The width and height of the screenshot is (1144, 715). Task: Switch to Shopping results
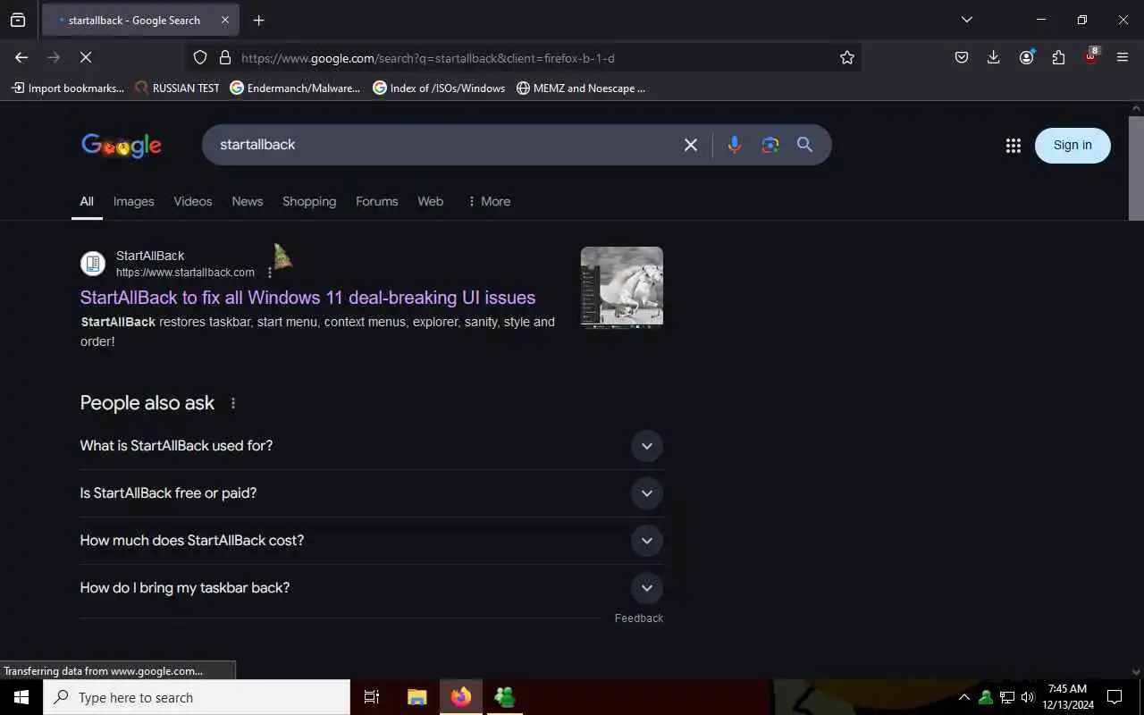[x=309, y=201]
